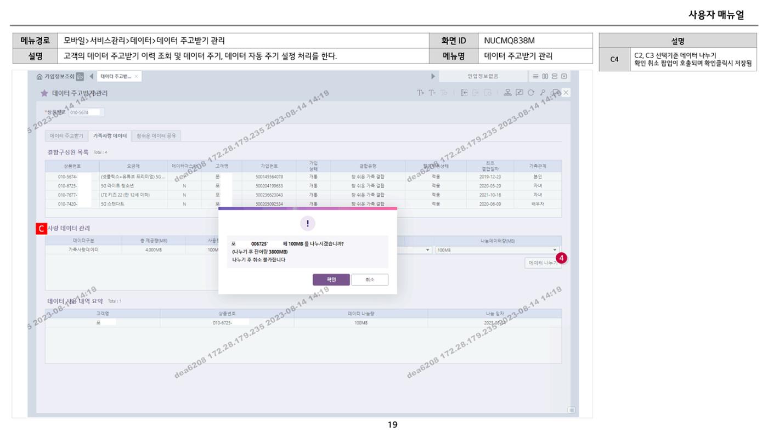Select the 가족사랑 데이터 tab
The height and width of the screenshot is (432, 768).
tap(110, 135)
